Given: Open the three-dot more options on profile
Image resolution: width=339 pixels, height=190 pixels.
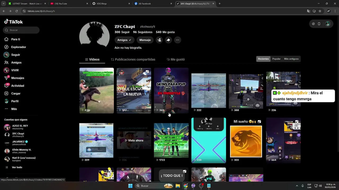Looking at the screenshot, I should click(x=178, y=40).
